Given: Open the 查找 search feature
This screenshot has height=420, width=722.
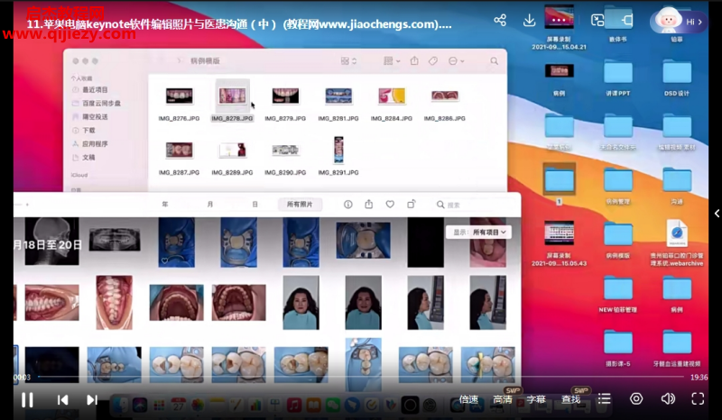Looking at the screenshot, I should (571, 399).
